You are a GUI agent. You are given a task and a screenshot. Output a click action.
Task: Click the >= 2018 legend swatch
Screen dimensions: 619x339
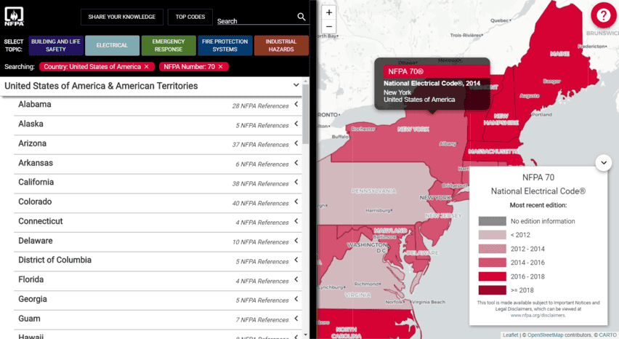click(492, 290)
